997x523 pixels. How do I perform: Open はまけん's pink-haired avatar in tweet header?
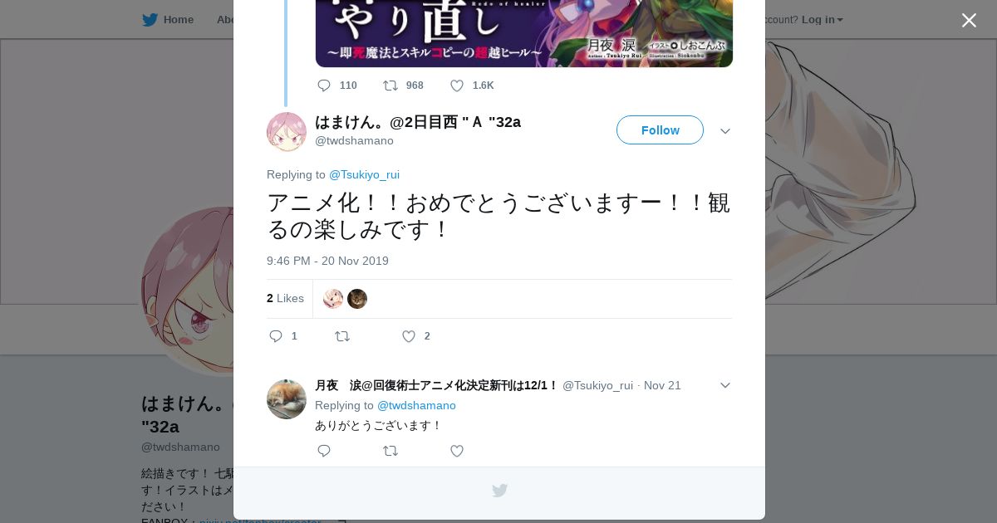[x=287, y=132]
